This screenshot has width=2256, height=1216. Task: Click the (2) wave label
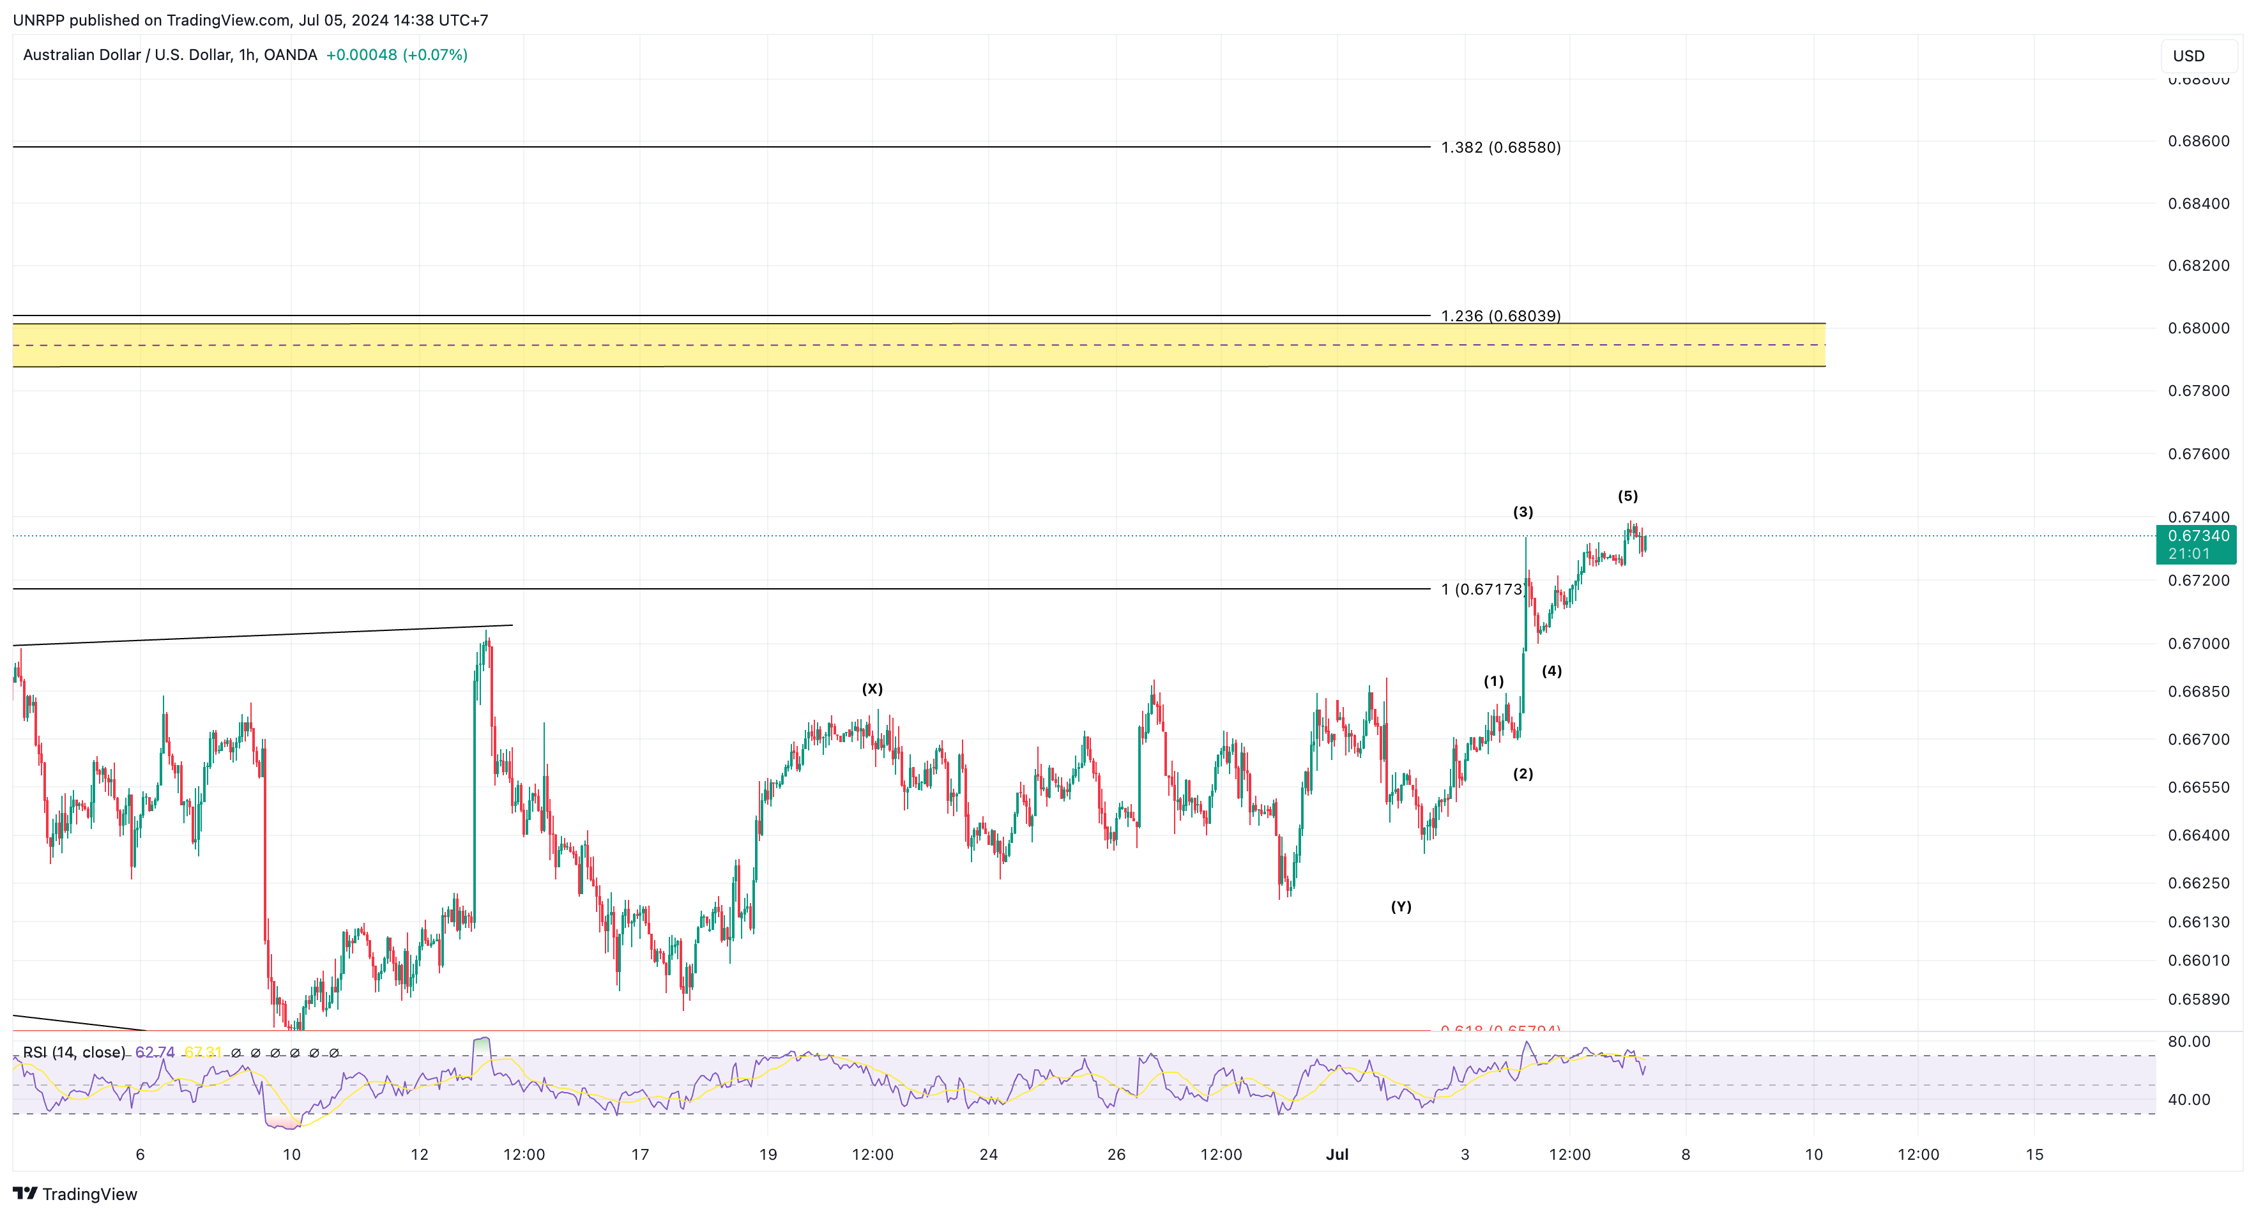(1523, 774)
